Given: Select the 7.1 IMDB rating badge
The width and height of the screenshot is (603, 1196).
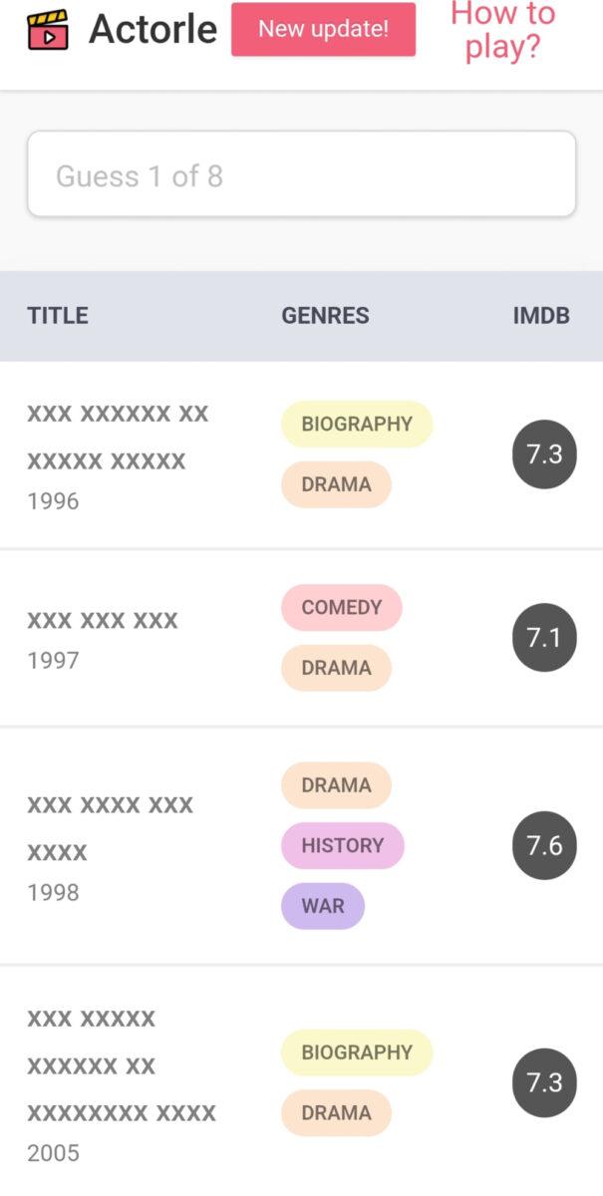Looking at the screenshot, I should point(544,638).
